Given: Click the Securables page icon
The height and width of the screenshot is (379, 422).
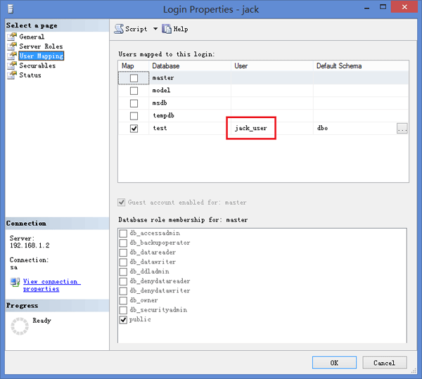Looking at the screenshot, I should tap(12, 65).
